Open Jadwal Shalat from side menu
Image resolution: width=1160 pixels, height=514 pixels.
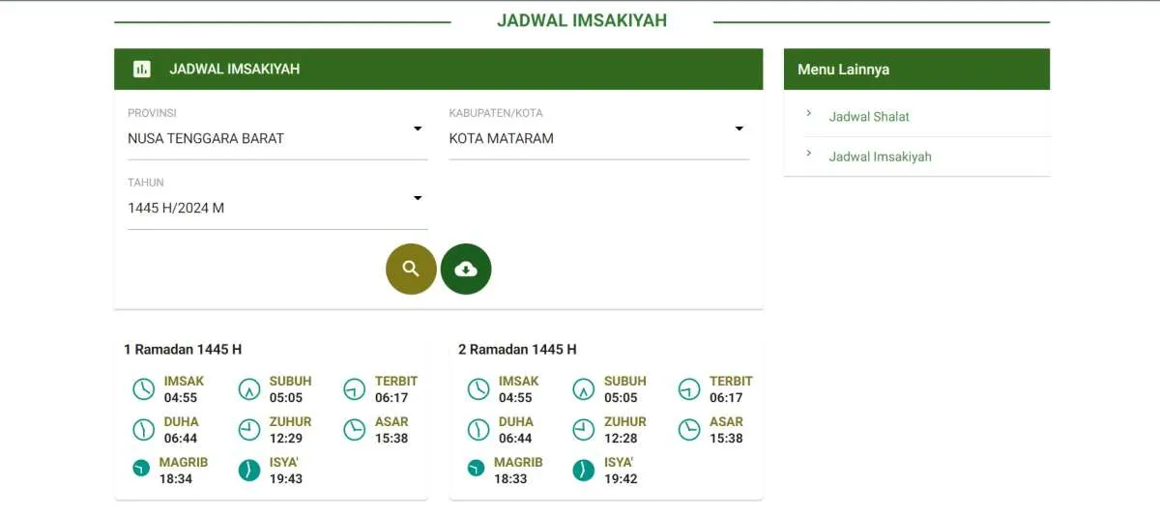click(x=869, y=116)
